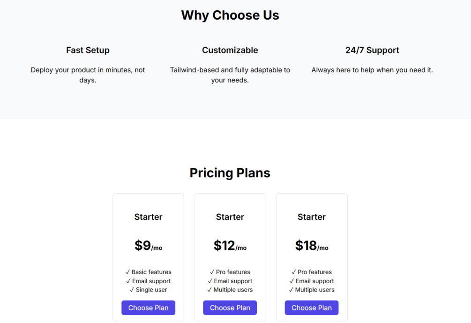
Task: Click checkmark by Email support in $18 card
Action: (292, 281)
